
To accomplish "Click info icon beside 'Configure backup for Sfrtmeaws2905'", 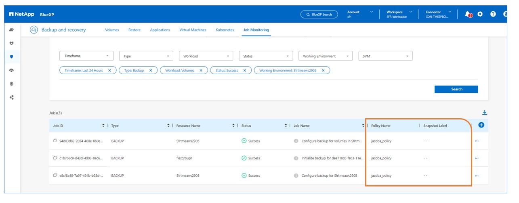I will pos(296,176).
